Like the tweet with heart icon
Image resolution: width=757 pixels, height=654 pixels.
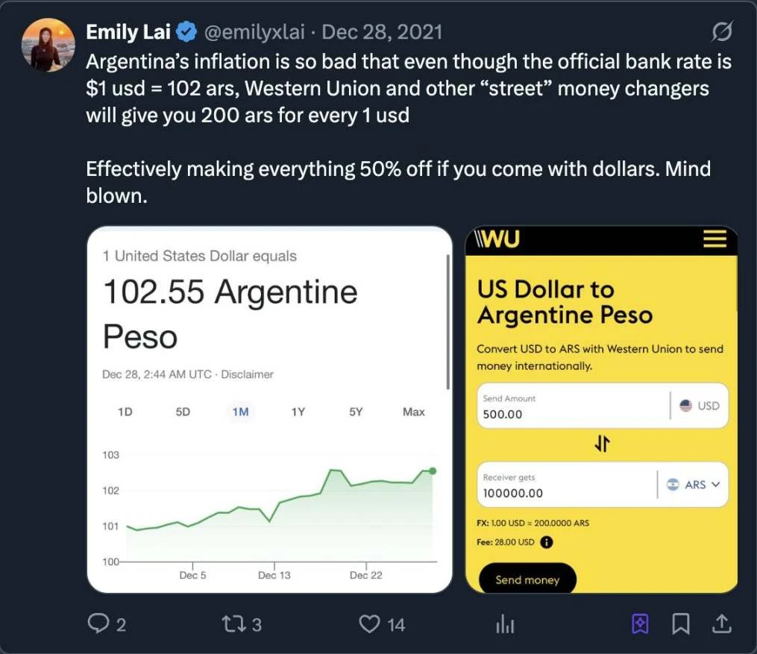(370, 623)
